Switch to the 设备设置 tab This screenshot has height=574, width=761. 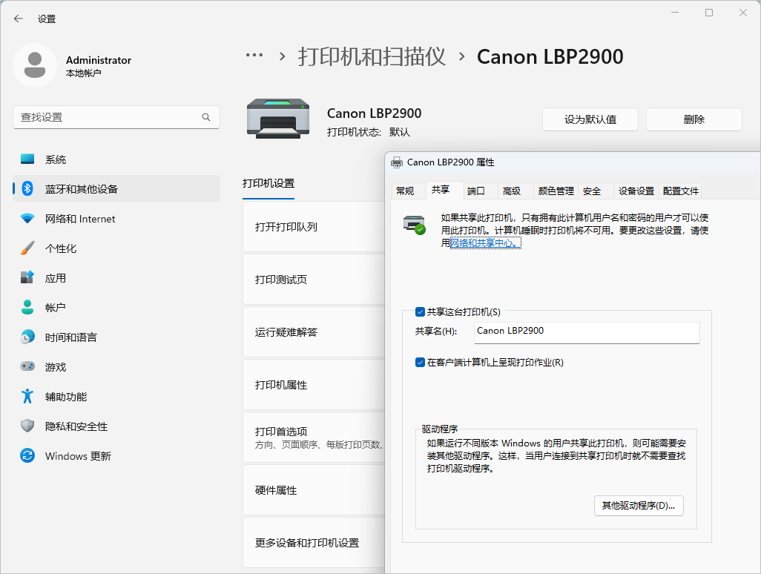(636, 191)
